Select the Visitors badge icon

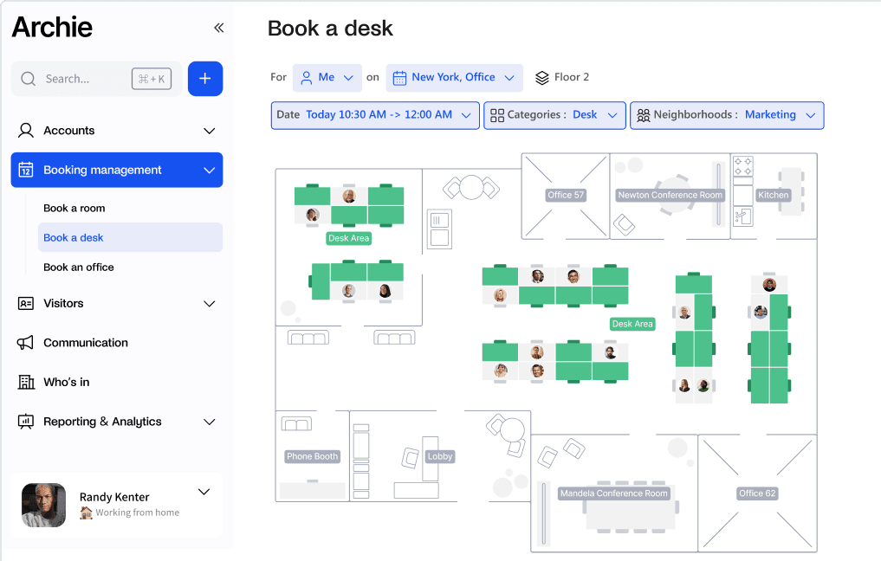pos(27,303)
